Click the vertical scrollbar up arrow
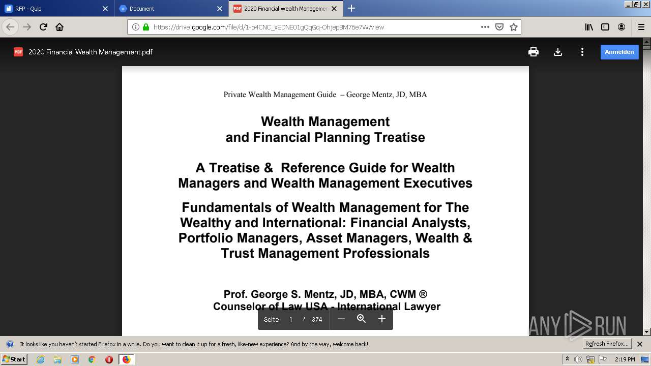This screenshot has height=366, width=651. pos(647,41)
